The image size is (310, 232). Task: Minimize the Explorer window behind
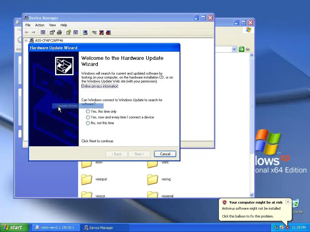(x=236, y=22)
